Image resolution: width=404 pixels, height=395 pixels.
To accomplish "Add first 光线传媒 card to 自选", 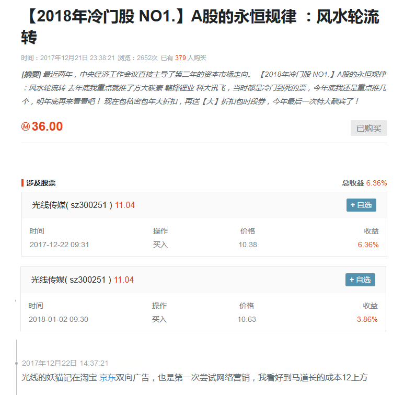I will (361, 205).
